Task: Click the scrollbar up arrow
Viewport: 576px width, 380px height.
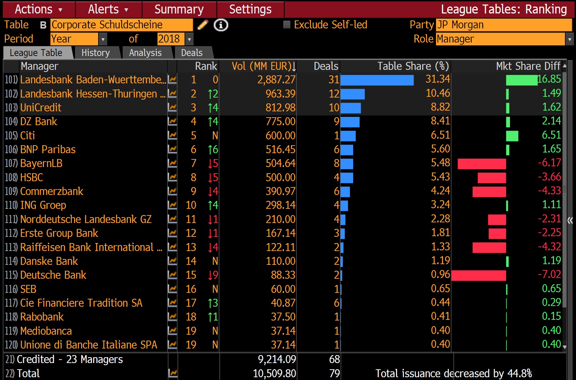Action: click(565, 66)
